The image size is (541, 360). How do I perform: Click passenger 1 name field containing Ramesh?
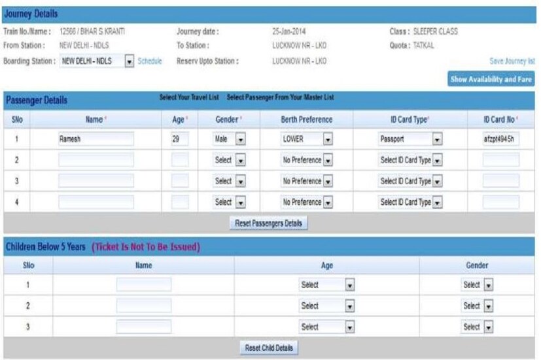(96, 139)
